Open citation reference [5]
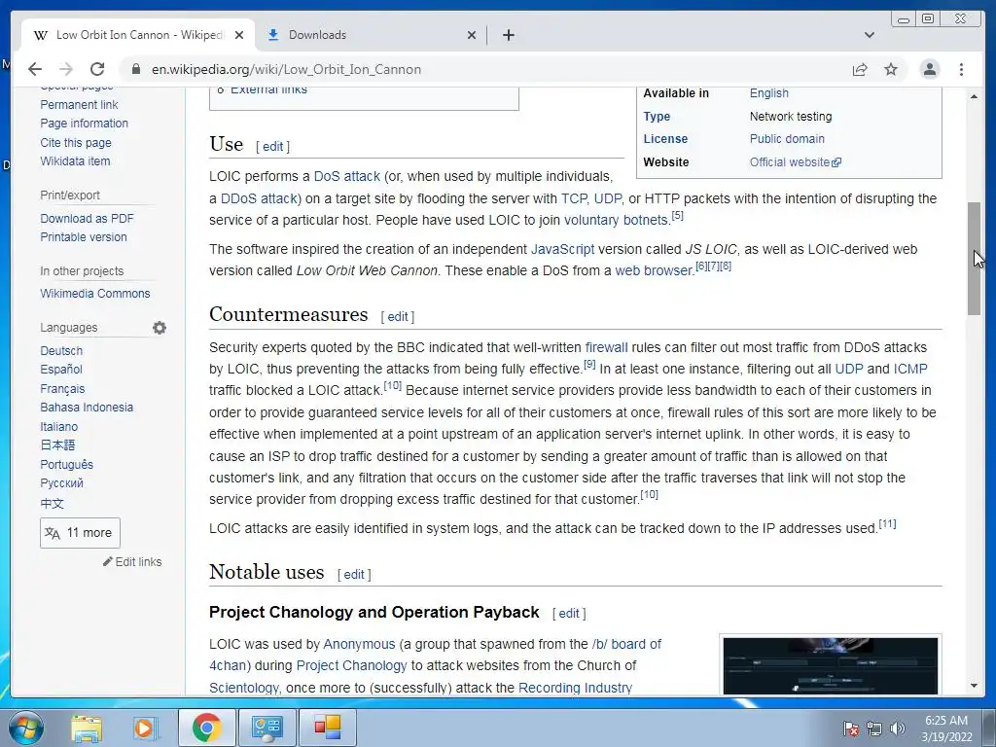The image size is (996, 747). tap(677, 215)
